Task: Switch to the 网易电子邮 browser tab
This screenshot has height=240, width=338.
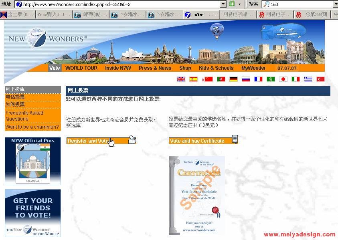Action: tap(239, 15)
